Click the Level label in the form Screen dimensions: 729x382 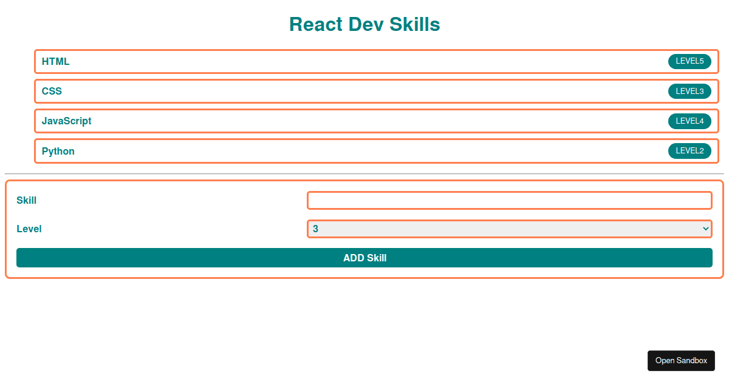click(x=29, y=229)
